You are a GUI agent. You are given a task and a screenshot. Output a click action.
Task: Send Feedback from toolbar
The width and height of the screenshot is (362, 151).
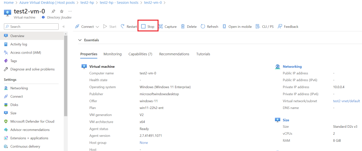[288, 26]
